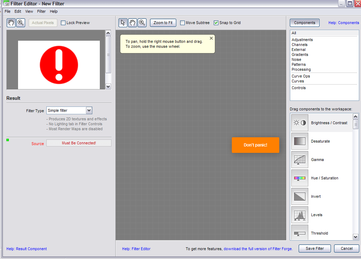Open the View menu
The height and width of the screenshot is (259, 361).
29,11
